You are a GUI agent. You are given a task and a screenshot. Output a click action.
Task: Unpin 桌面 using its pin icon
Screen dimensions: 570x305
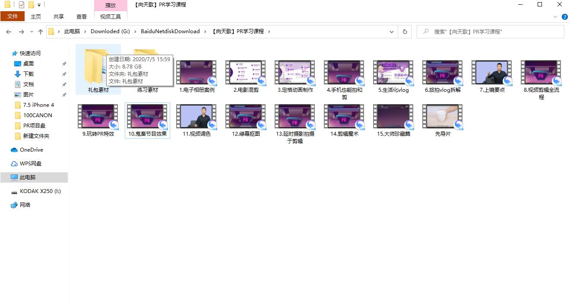pyautogui.click(x=64, y=64)
